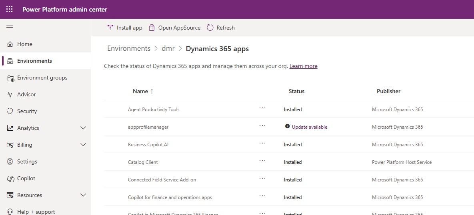Sort by the Publisher column header
The height and width of the screenshot is (215, 474).
pos(388,91)
